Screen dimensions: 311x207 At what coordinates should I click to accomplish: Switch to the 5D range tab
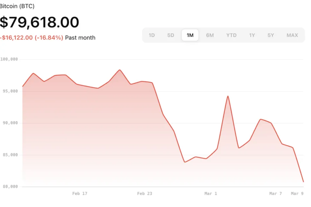[171, 35]
